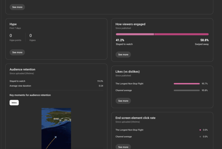Click the Hype points label
222x149 pixels.
[x=15, y=40]
